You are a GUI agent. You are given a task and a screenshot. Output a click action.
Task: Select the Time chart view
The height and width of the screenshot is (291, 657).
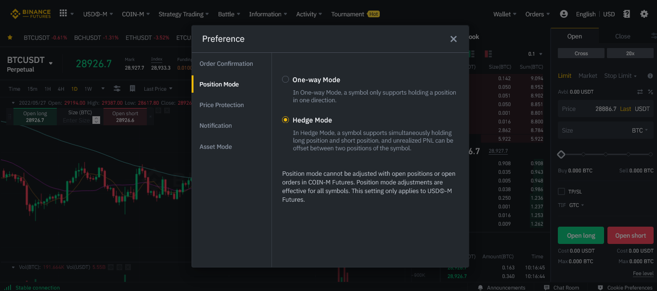click(14, 89)
